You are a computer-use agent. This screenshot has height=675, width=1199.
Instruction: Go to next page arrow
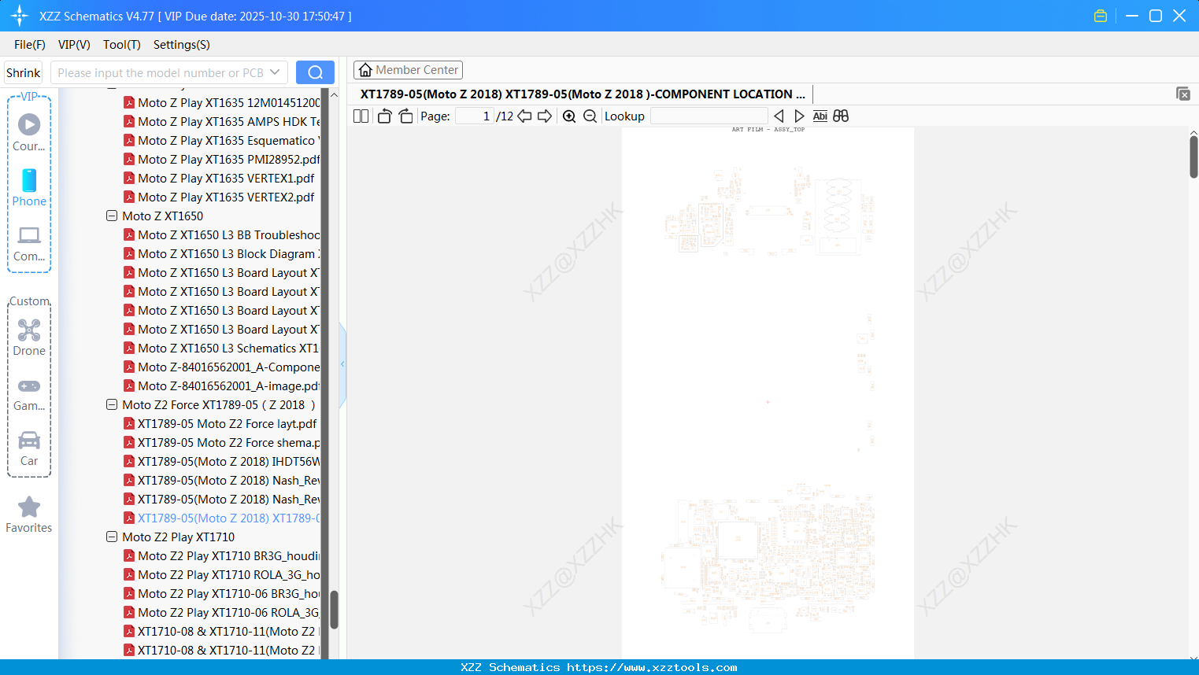coord(545,116)
